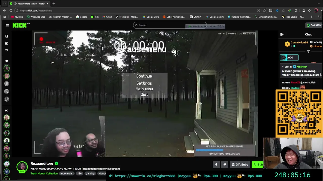
Task: Toggle stream notifications with the bell button
Action: click(216, 165)
